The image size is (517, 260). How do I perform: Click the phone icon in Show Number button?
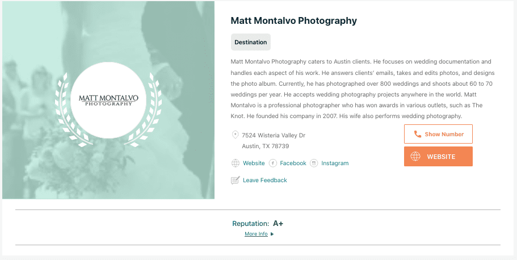[x=418, y=135]
